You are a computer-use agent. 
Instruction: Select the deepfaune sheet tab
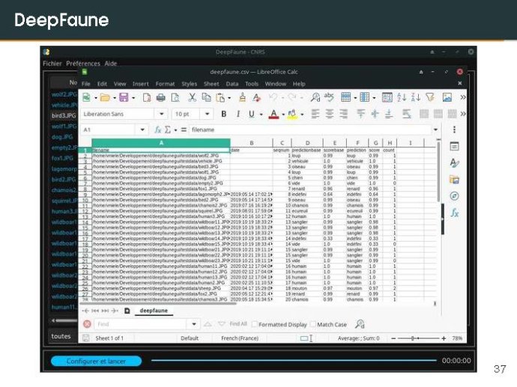pyautogui.click(x=154, y=311)
